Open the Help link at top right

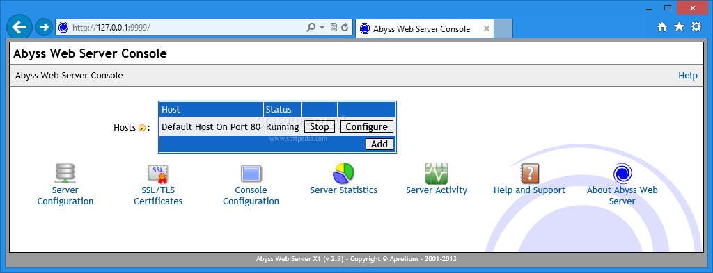[x=687, y=75]
